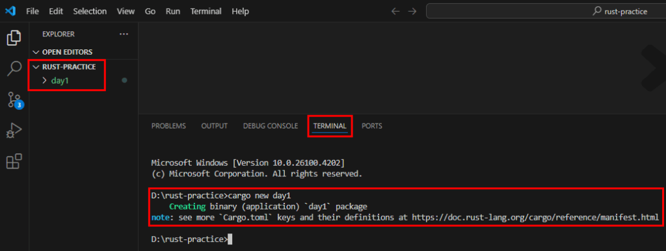Click the 'cargo new day1' command line
This screenshot has height=251, width=666.
[221, 195]
